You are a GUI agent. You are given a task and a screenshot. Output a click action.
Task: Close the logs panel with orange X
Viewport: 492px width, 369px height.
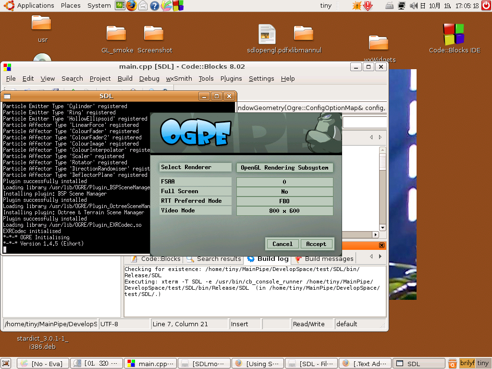381,246
